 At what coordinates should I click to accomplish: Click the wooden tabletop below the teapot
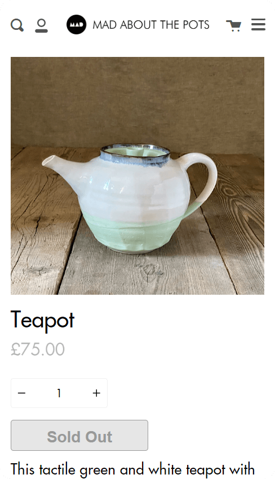(x=137, y=275)
